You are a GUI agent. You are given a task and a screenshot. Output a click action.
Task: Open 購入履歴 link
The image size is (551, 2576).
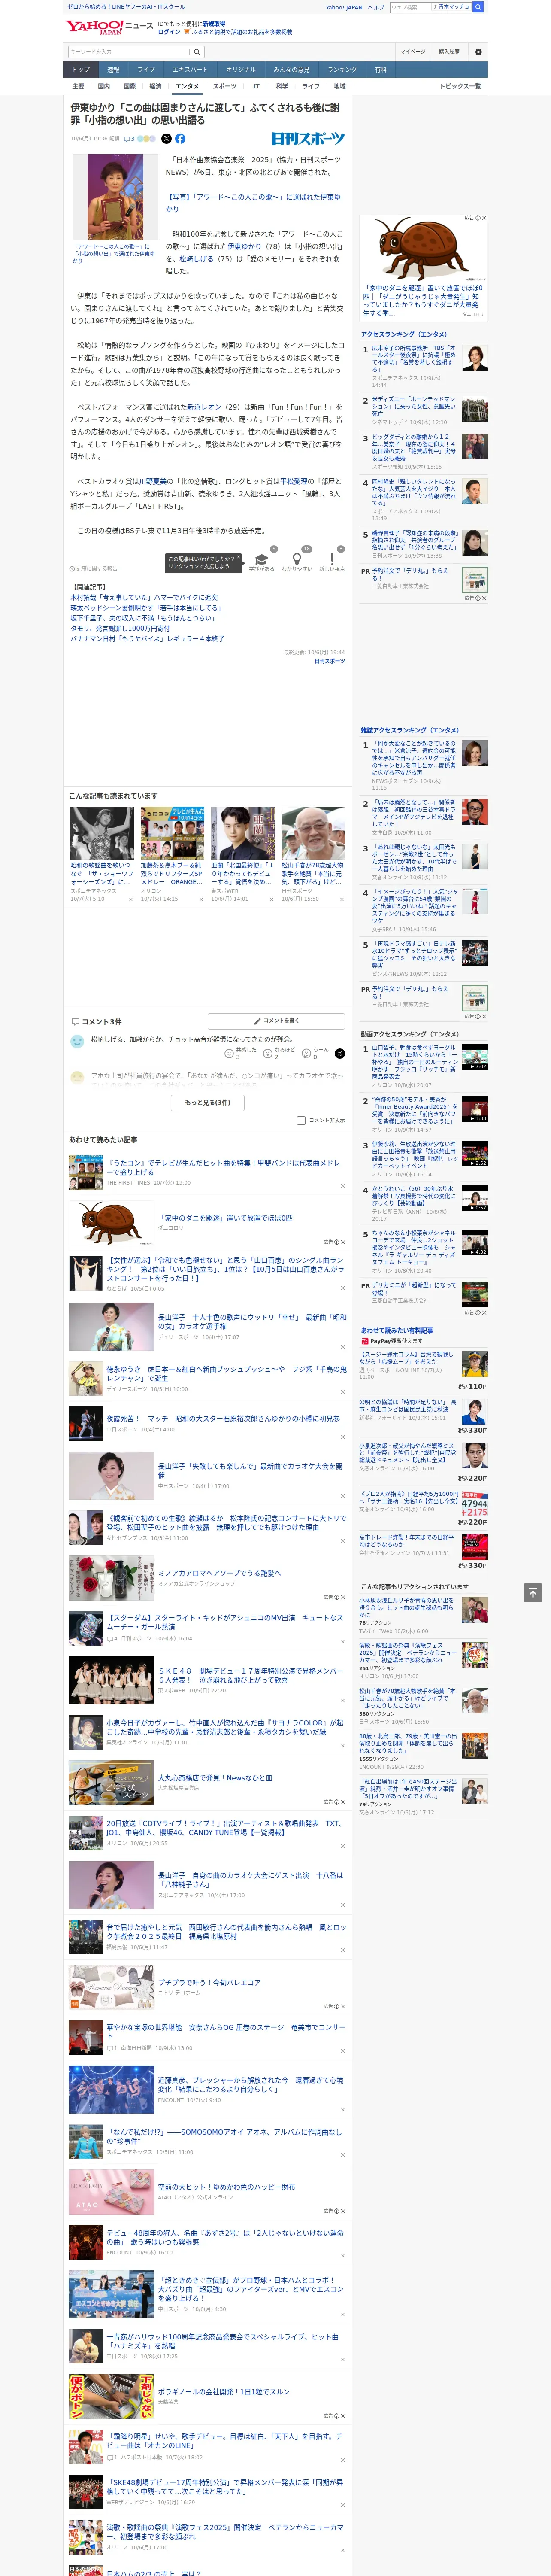click(x=449, y=51)
